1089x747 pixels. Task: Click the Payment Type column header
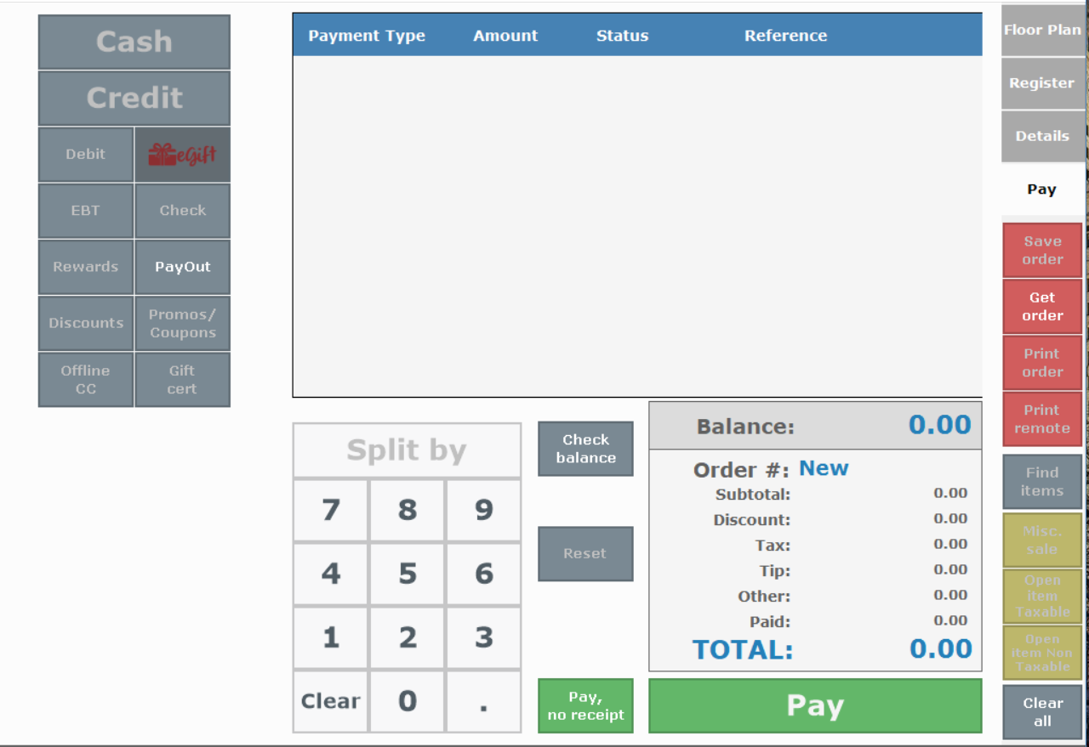click(367, 36)
